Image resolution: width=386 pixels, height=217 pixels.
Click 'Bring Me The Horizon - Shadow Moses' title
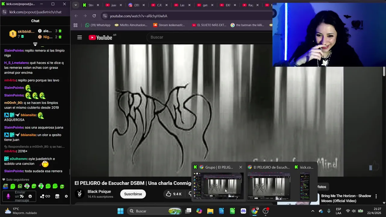346,198
